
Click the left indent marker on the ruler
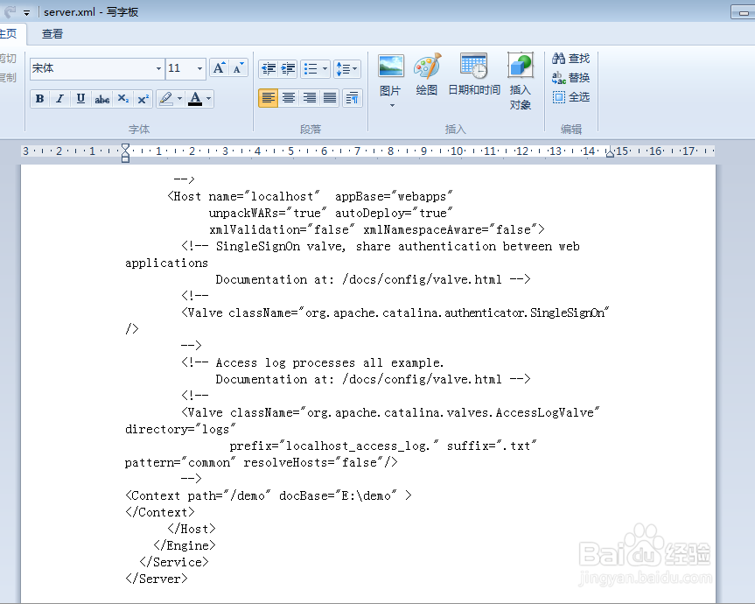click(125, 153)
